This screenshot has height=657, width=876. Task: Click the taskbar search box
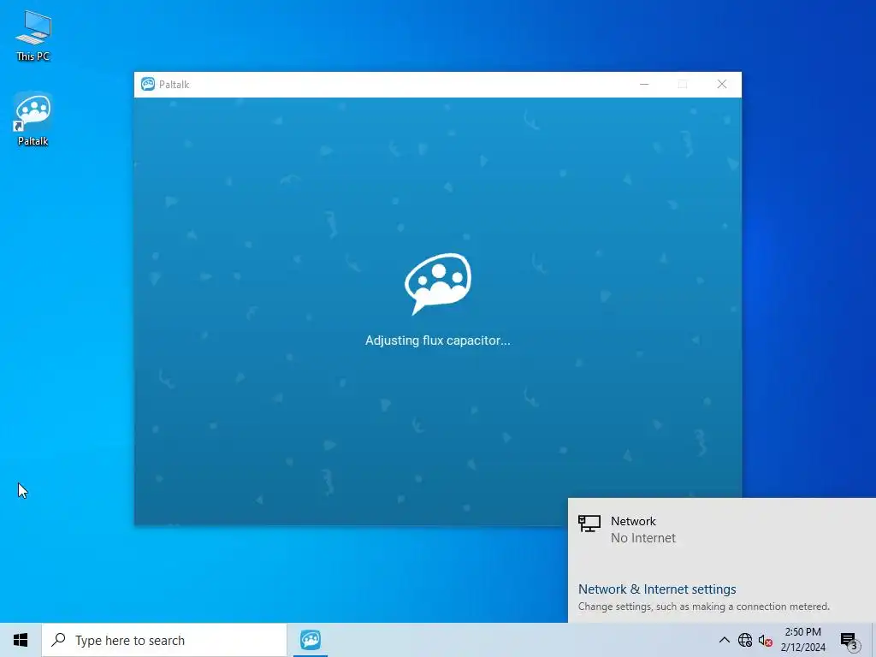tap(164, 640)
